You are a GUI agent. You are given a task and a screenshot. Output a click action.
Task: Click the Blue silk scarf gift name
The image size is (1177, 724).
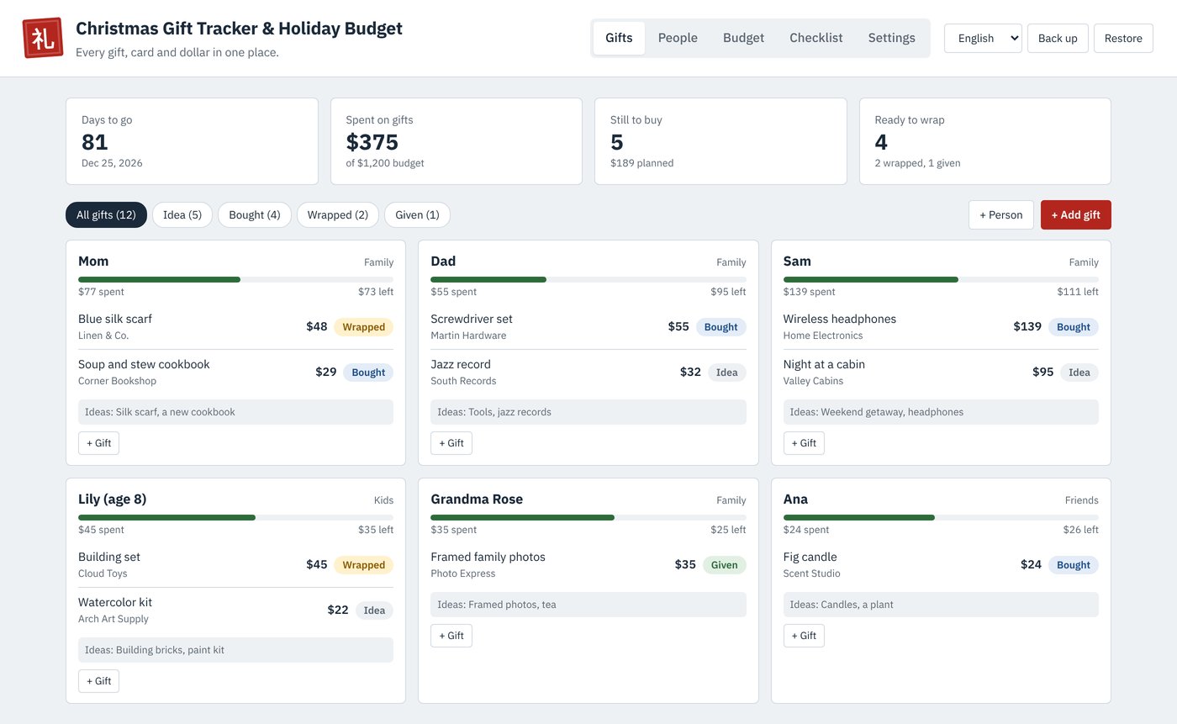tap(115, 319)
